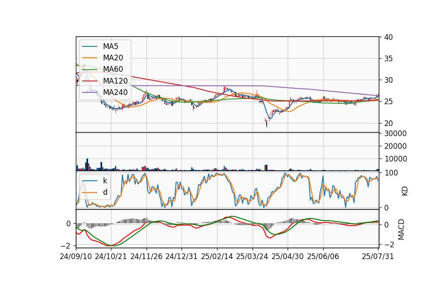Click the purple MA240 legend line sample
Image resolution: width=421 pixels, height=302 pixels.
89,92
